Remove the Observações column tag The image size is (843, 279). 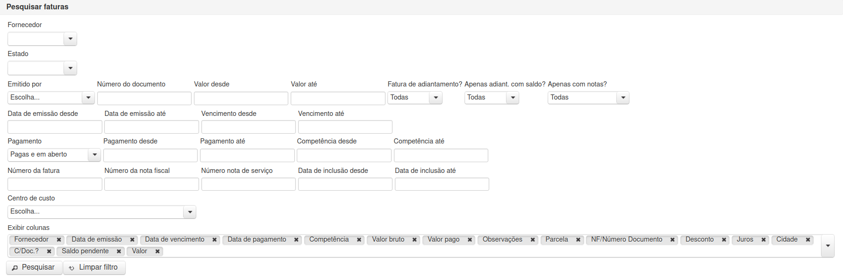[x=533, y=240]
